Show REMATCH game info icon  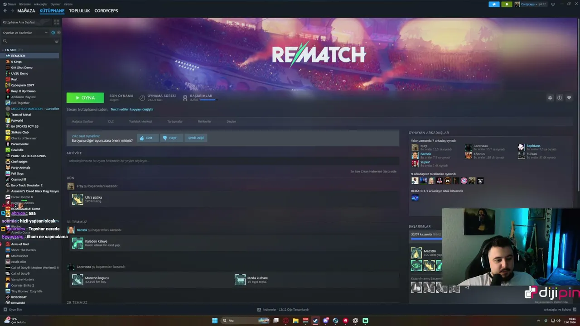coord(560,98)
